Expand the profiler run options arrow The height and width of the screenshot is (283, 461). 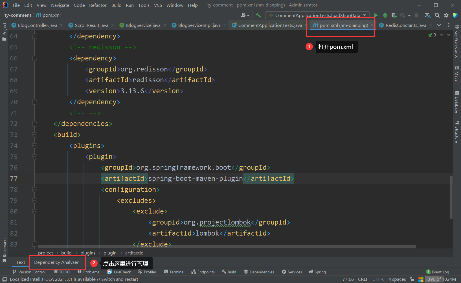coord(409,16)
